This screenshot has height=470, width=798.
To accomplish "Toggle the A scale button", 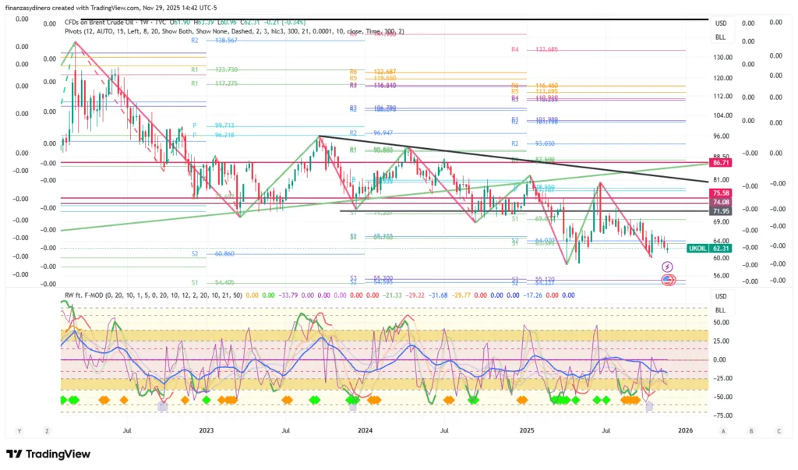I will tap(723, 430).
